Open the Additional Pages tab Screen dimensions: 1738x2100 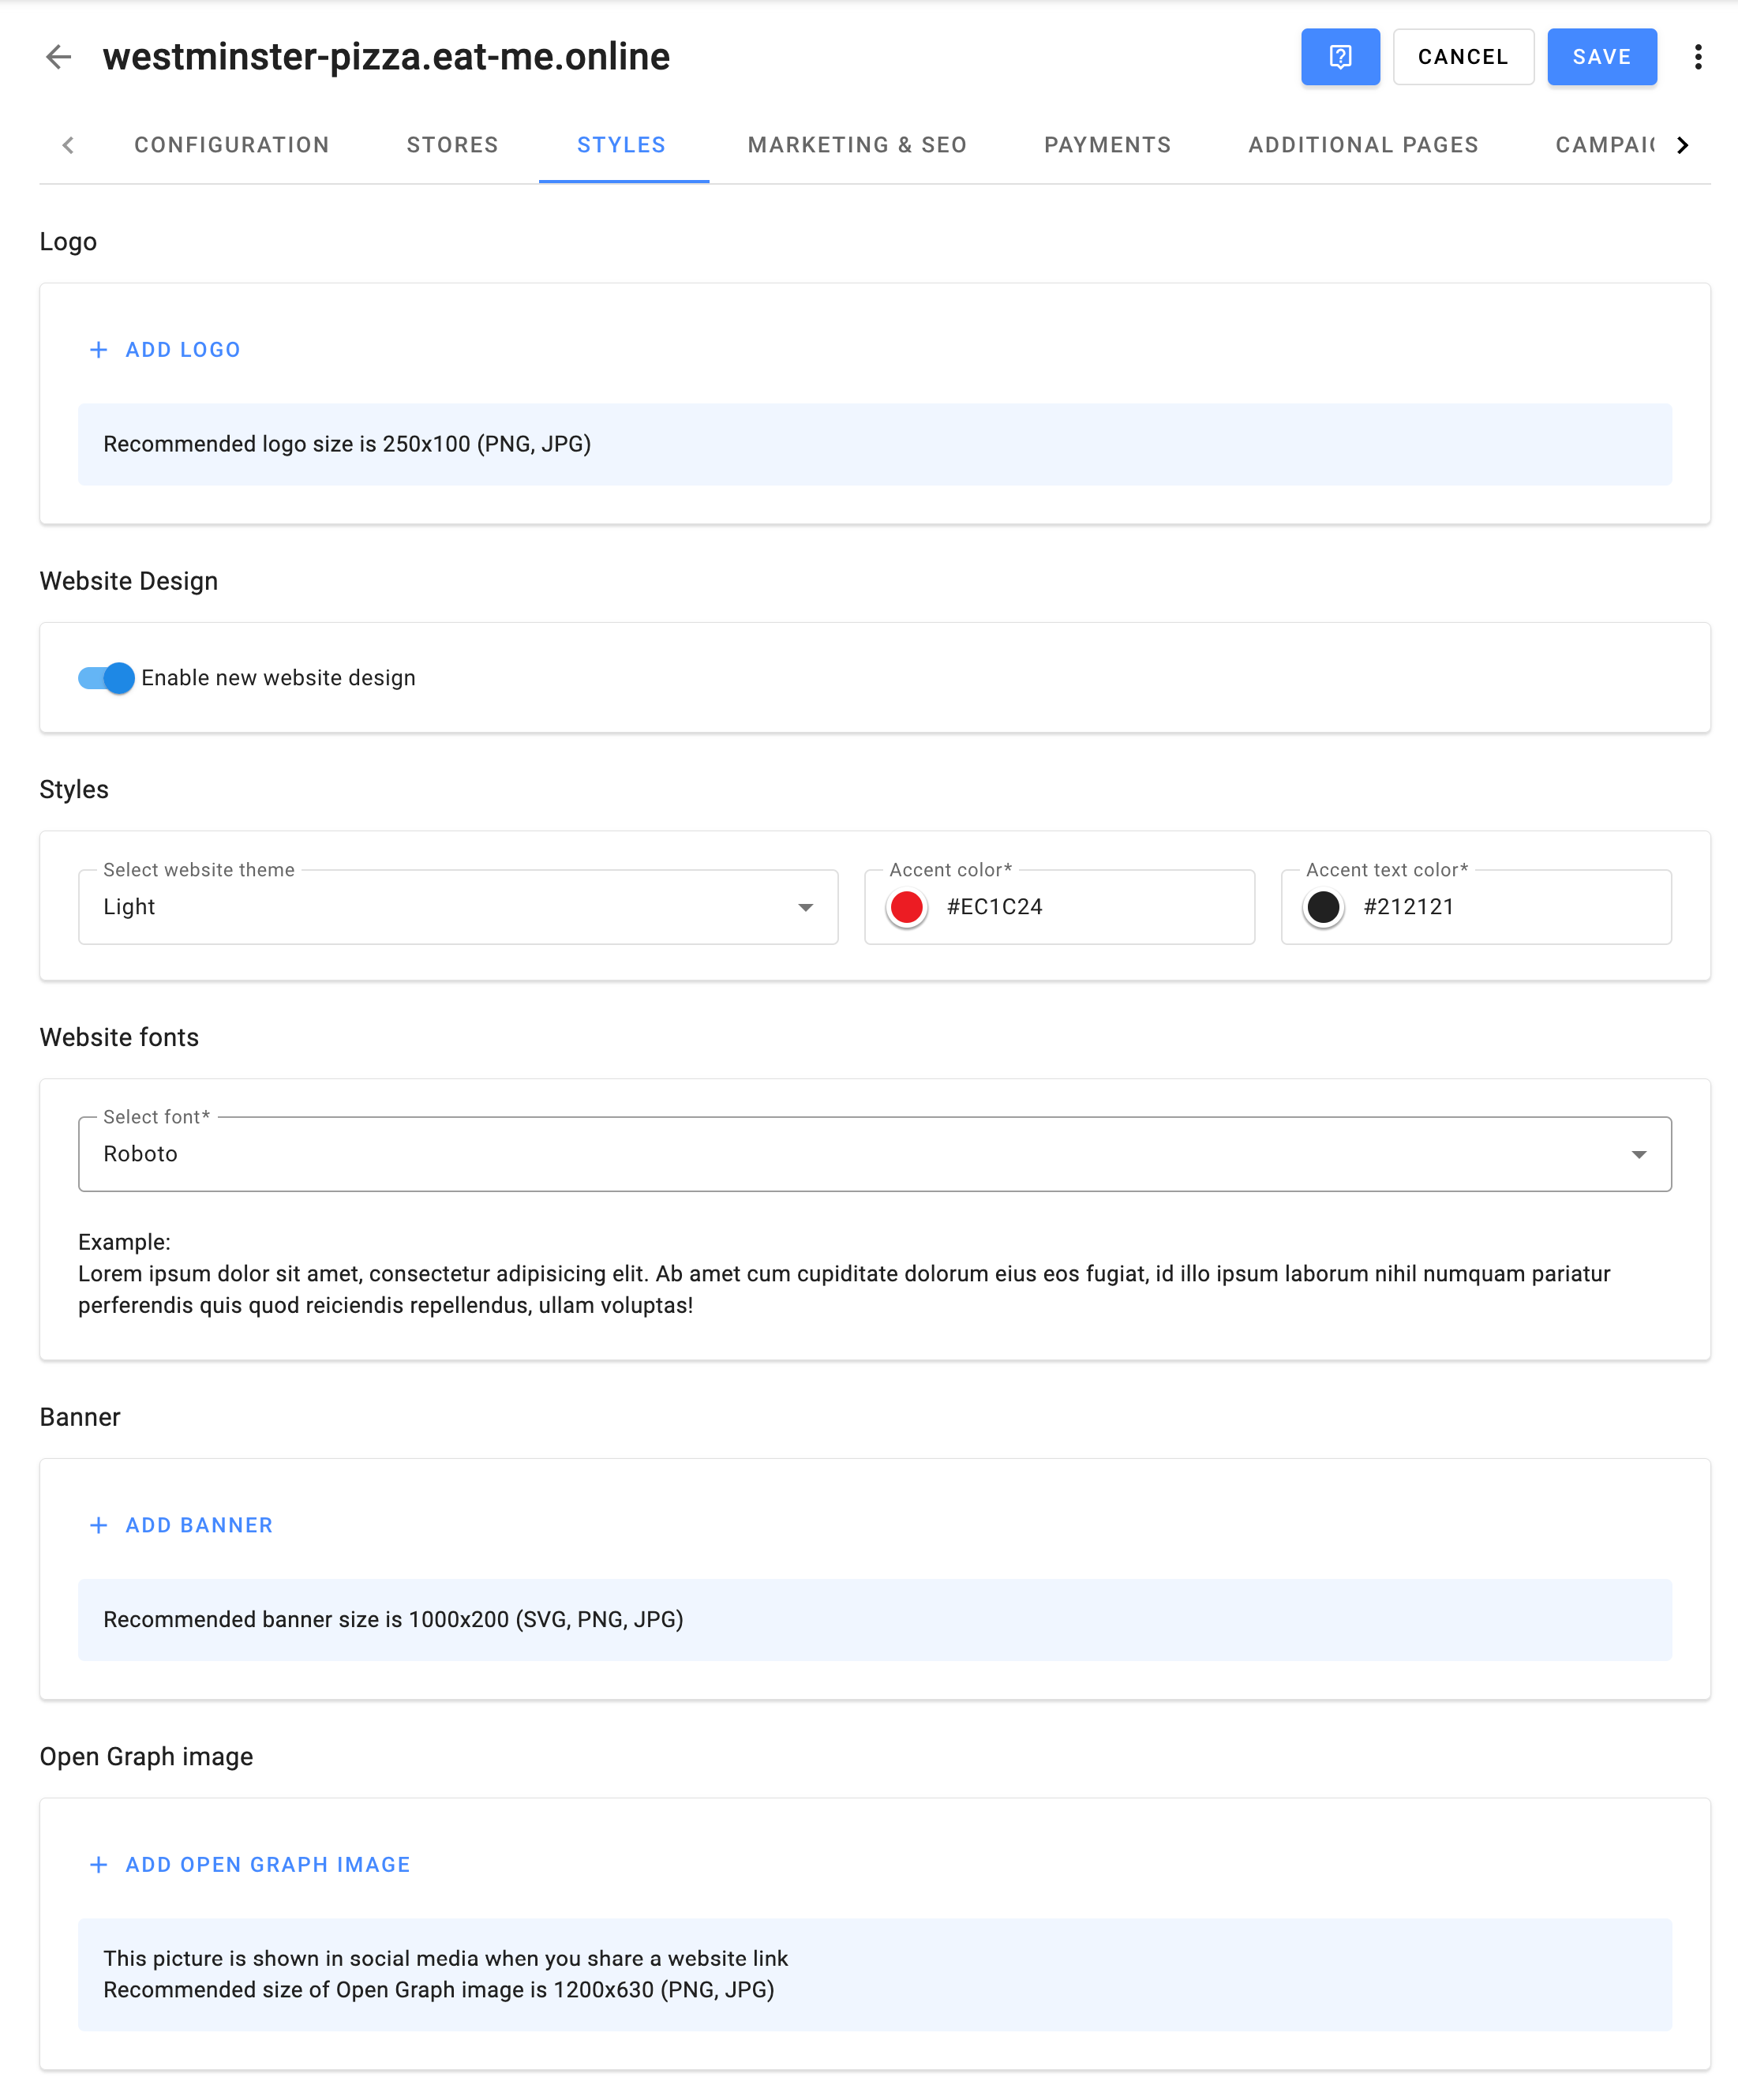pos(1362,145)
